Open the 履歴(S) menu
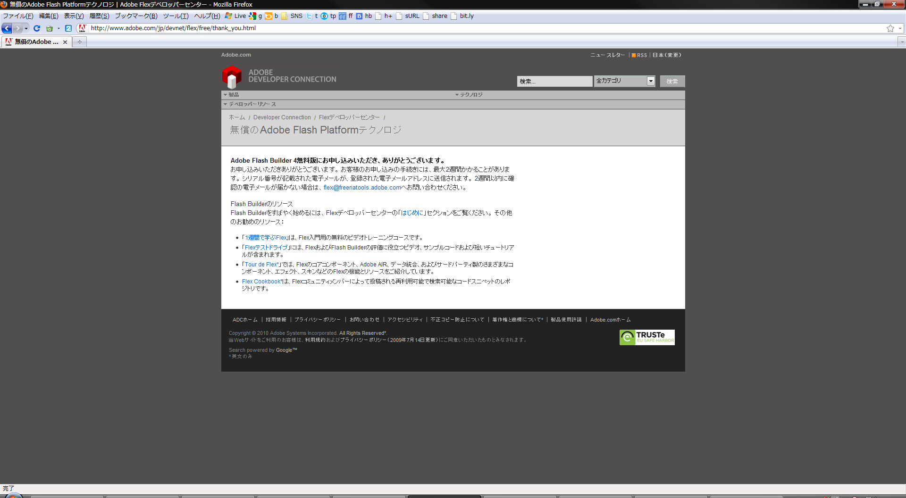Screen dimensions: 906x498 pos(99,16)
